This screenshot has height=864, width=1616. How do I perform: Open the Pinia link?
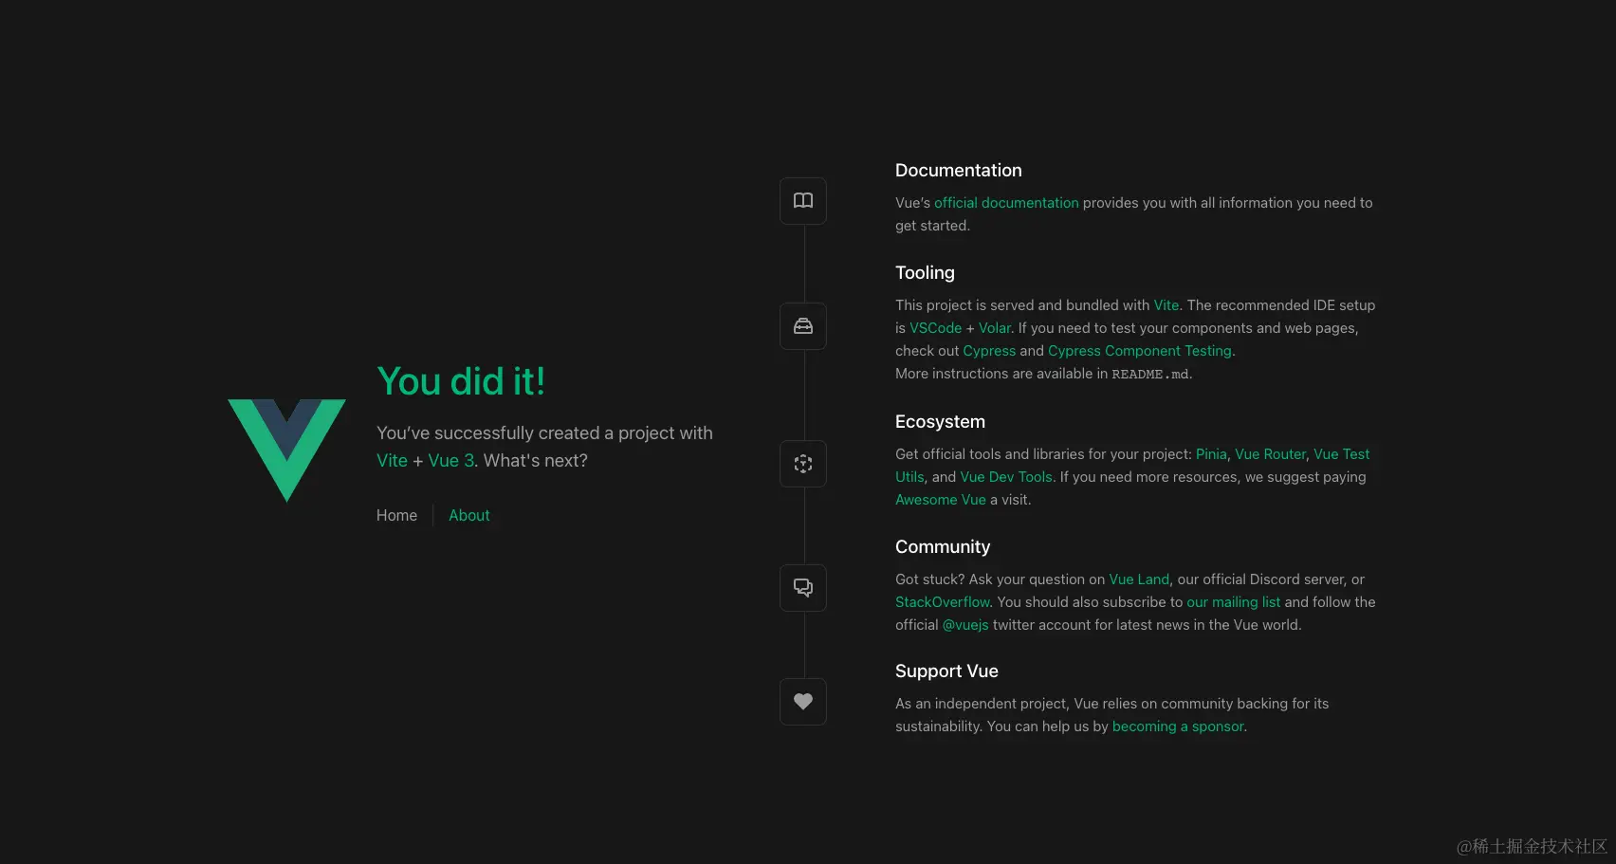click(1211, 454)
